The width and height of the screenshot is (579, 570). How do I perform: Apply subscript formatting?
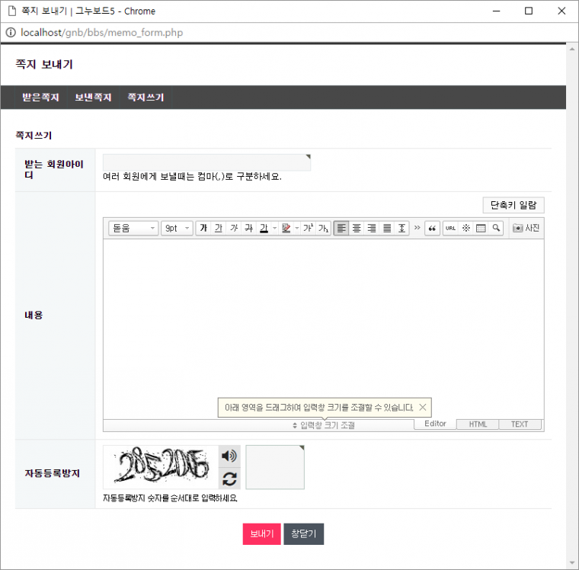tap(323, 228)
